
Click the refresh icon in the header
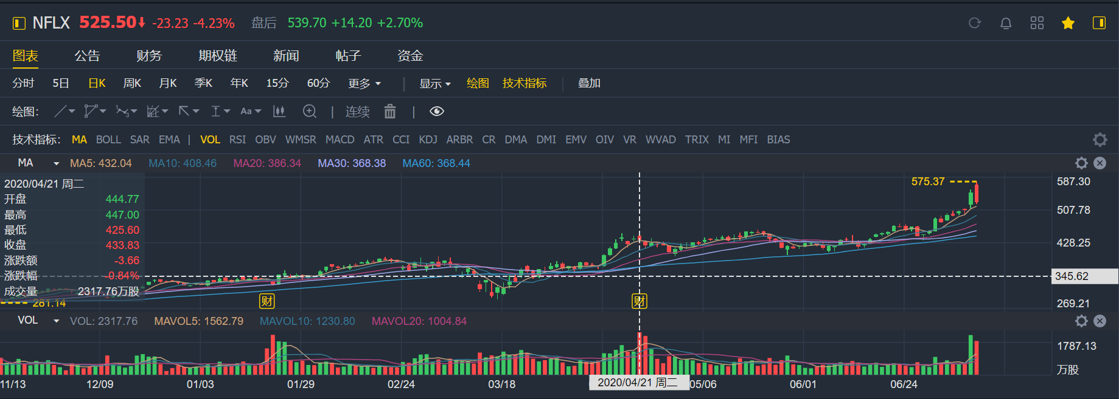[975, 23]
